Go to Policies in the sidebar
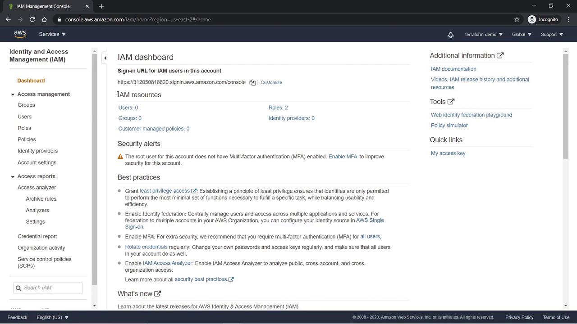577x324 pixels. click(x=27, y=139)
